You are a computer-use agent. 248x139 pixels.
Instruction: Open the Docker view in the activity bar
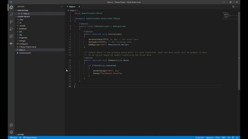click(x=11, y=43)
